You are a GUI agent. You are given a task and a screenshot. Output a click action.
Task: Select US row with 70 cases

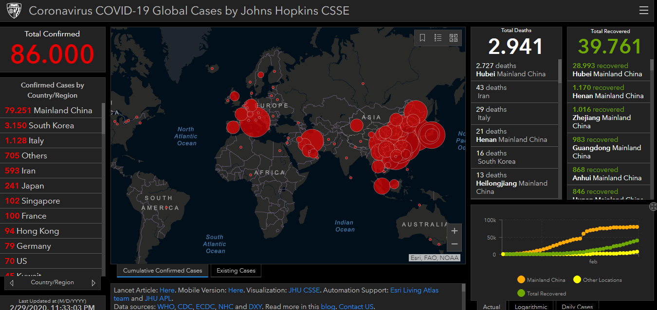[x=51, y=261]
